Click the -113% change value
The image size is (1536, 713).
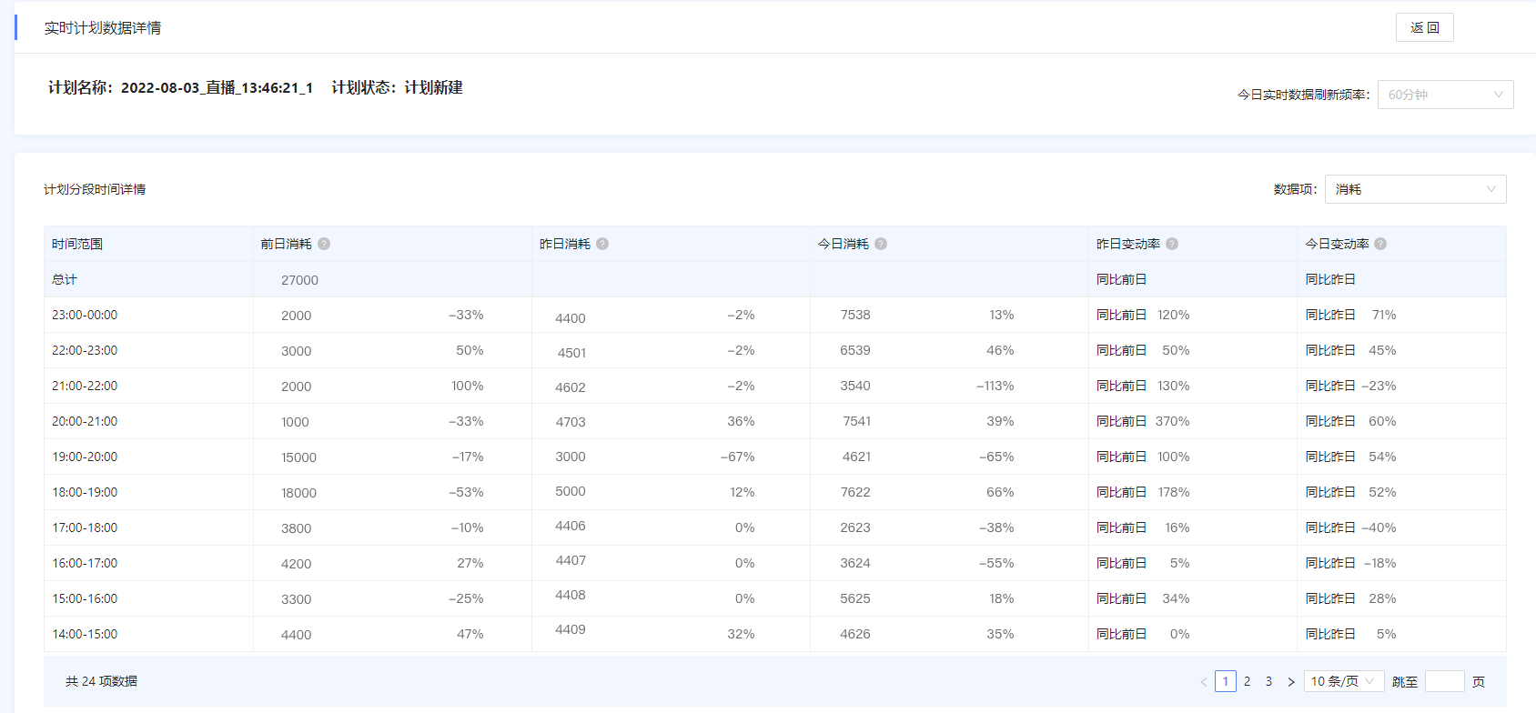pyautogui.click(x=995, y=386)
